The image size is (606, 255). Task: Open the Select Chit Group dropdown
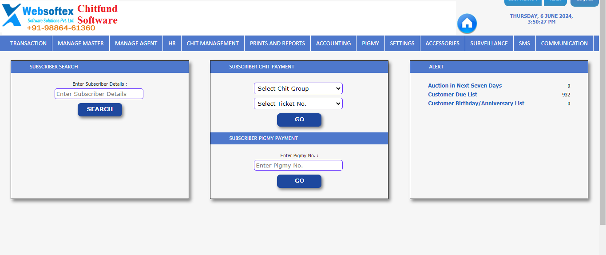point(298,88)
